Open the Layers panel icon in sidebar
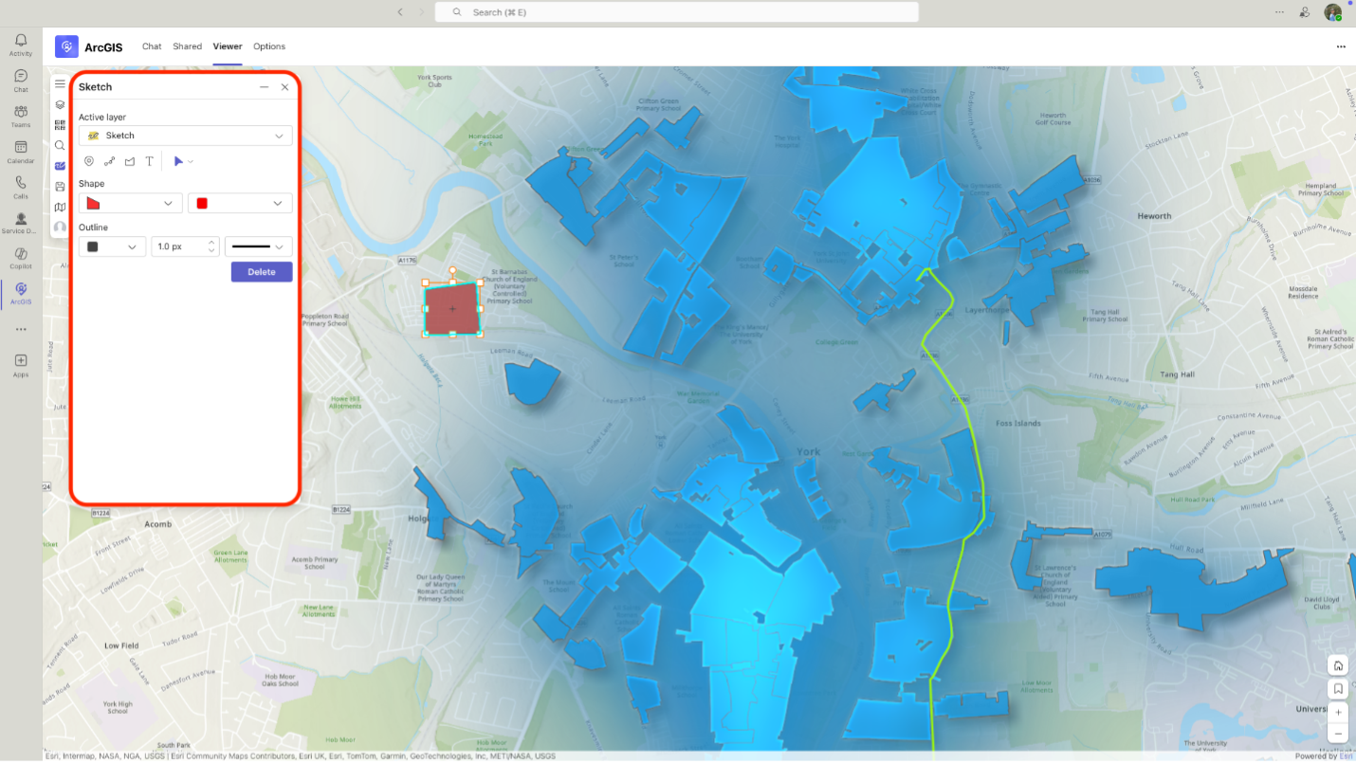 pyautogui.click(x=60, y=104)
